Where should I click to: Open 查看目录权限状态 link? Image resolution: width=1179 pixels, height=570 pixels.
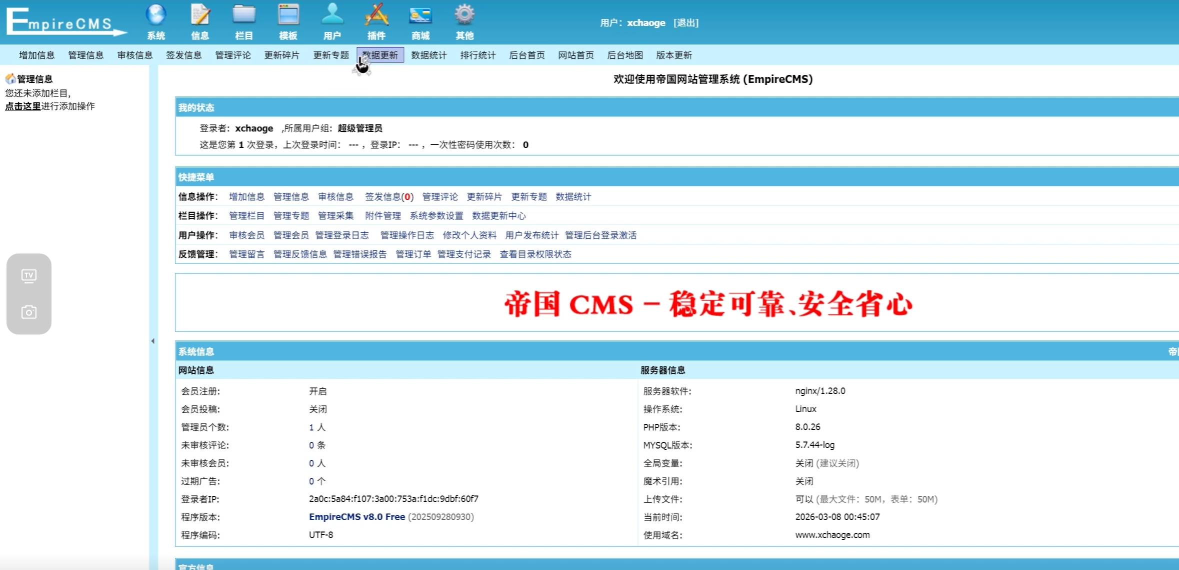pyautogui.click(x=535, y=254)
